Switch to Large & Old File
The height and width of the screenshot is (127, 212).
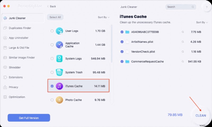pos(19,48)
